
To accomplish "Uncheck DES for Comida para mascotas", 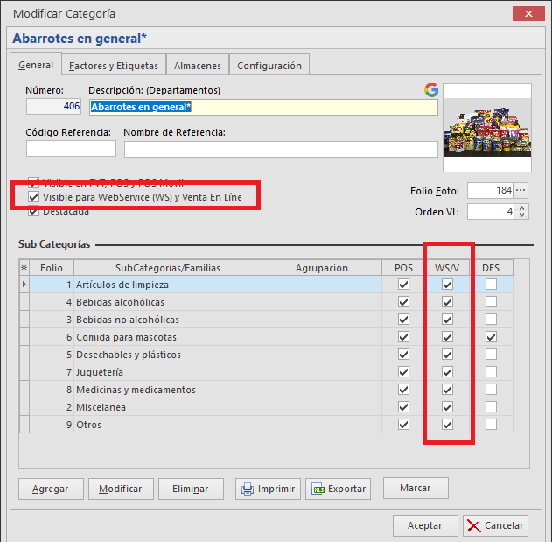I will [x=491, y=337].
